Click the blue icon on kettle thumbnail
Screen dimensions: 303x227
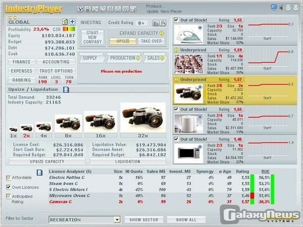(x=200, y=117)
